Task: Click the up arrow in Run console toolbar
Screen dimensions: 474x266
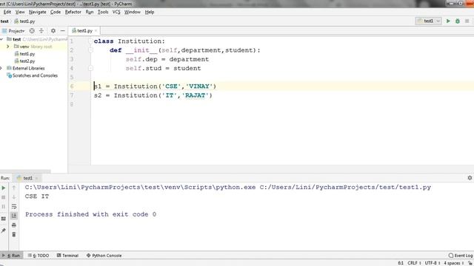Action: (14, 188)
